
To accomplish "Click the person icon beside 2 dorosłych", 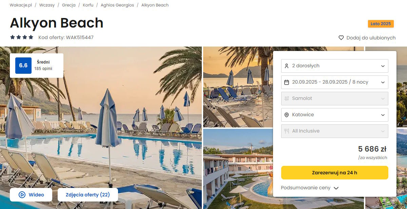I will click(287, 66).
